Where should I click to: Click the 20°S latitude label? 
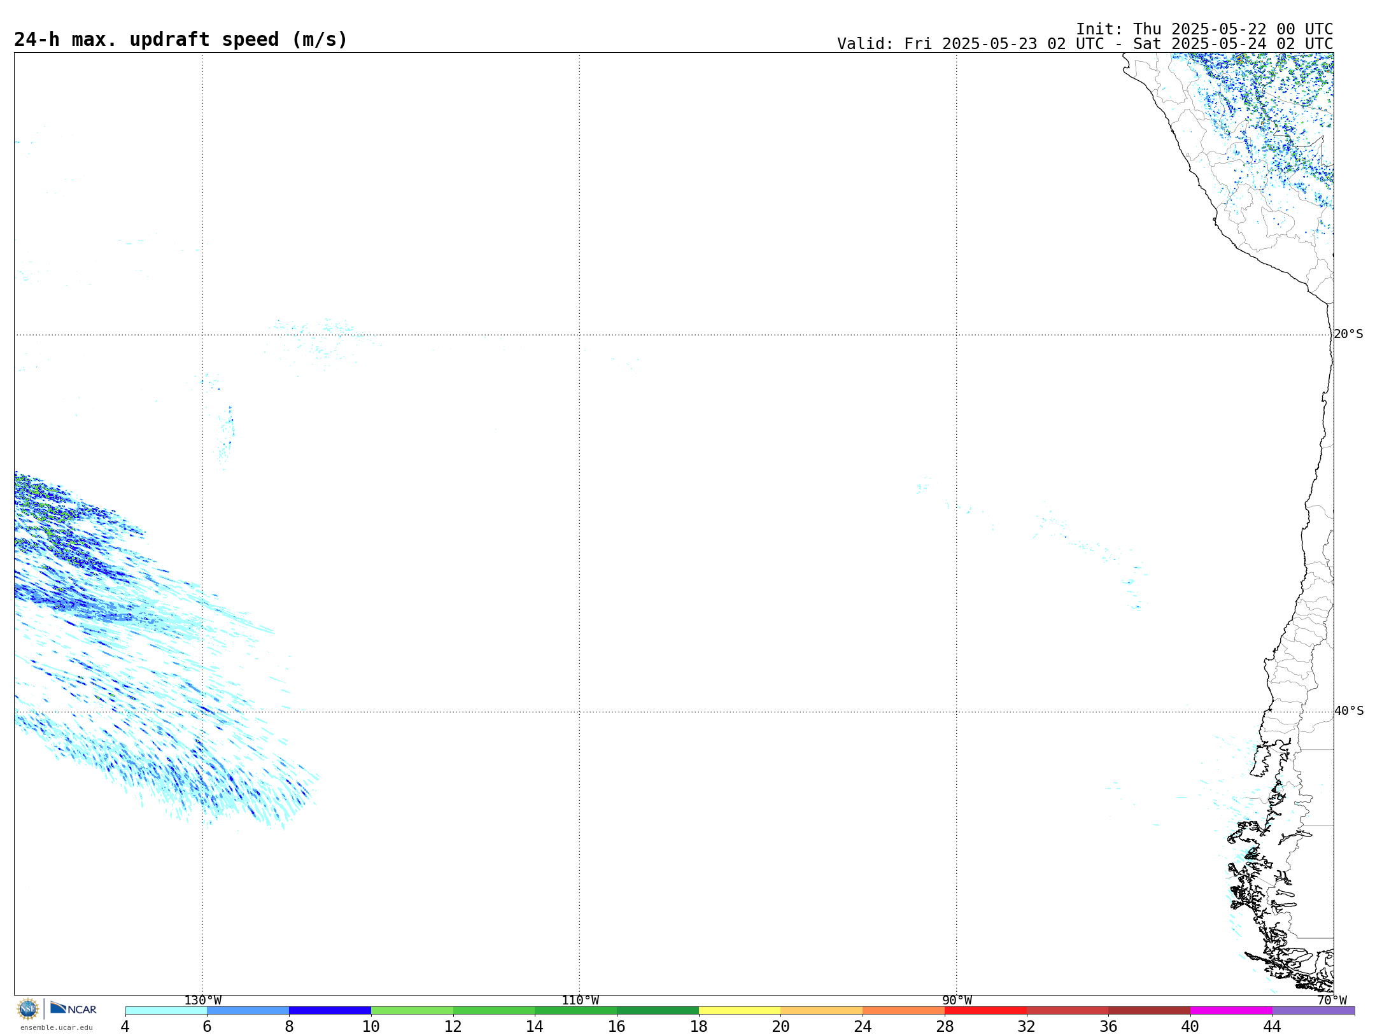1348,334
